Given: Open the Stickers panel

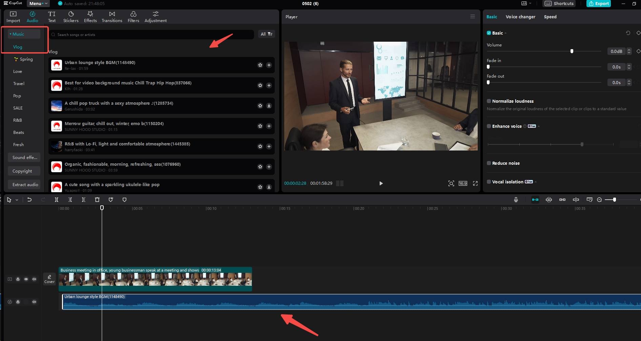Looking at the screenshot, I should [x=71, y=17].
